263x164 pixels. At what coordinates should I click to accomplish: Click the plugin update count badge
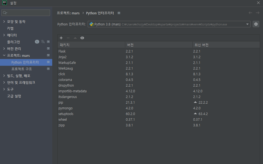click(37, 42)
